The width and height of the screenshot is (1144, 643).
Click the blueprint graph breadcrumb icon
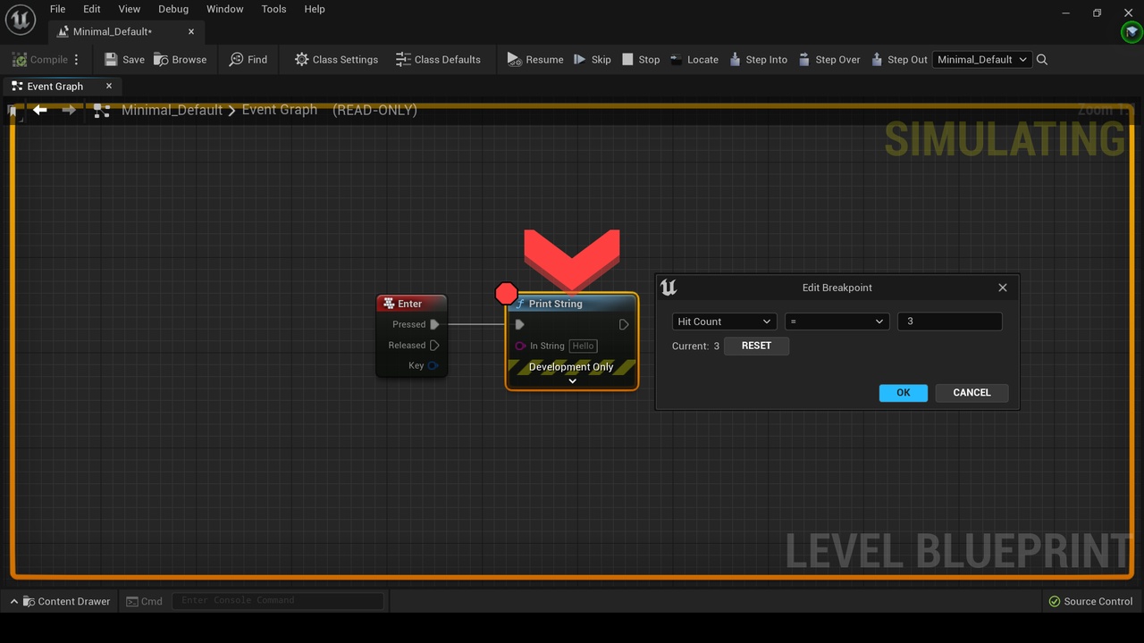102,111
